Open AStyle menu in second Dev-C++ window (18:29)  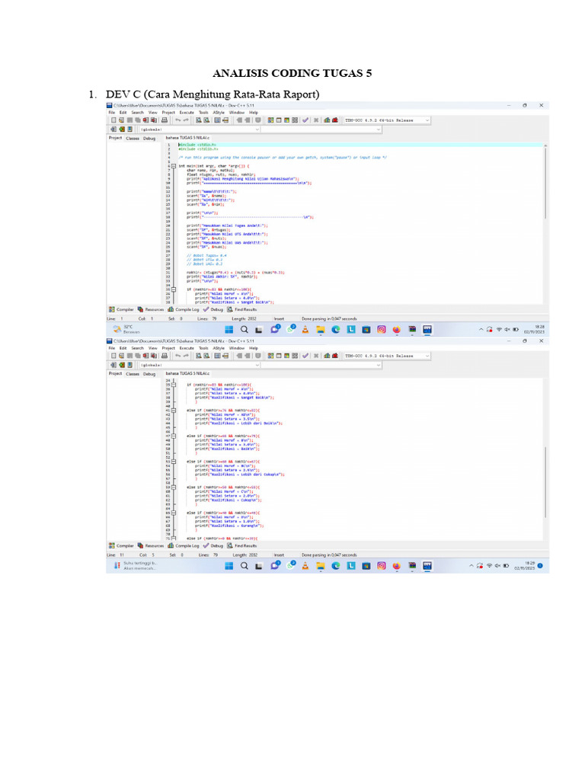[219, 348]
